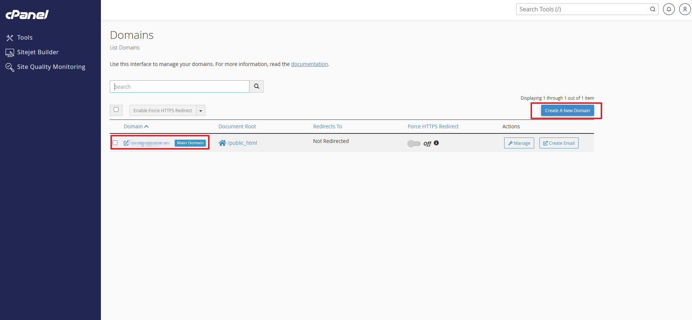
Task: Expand the Force HTTPS Redirect dropdown arrow
Action: tap(201, 110)
